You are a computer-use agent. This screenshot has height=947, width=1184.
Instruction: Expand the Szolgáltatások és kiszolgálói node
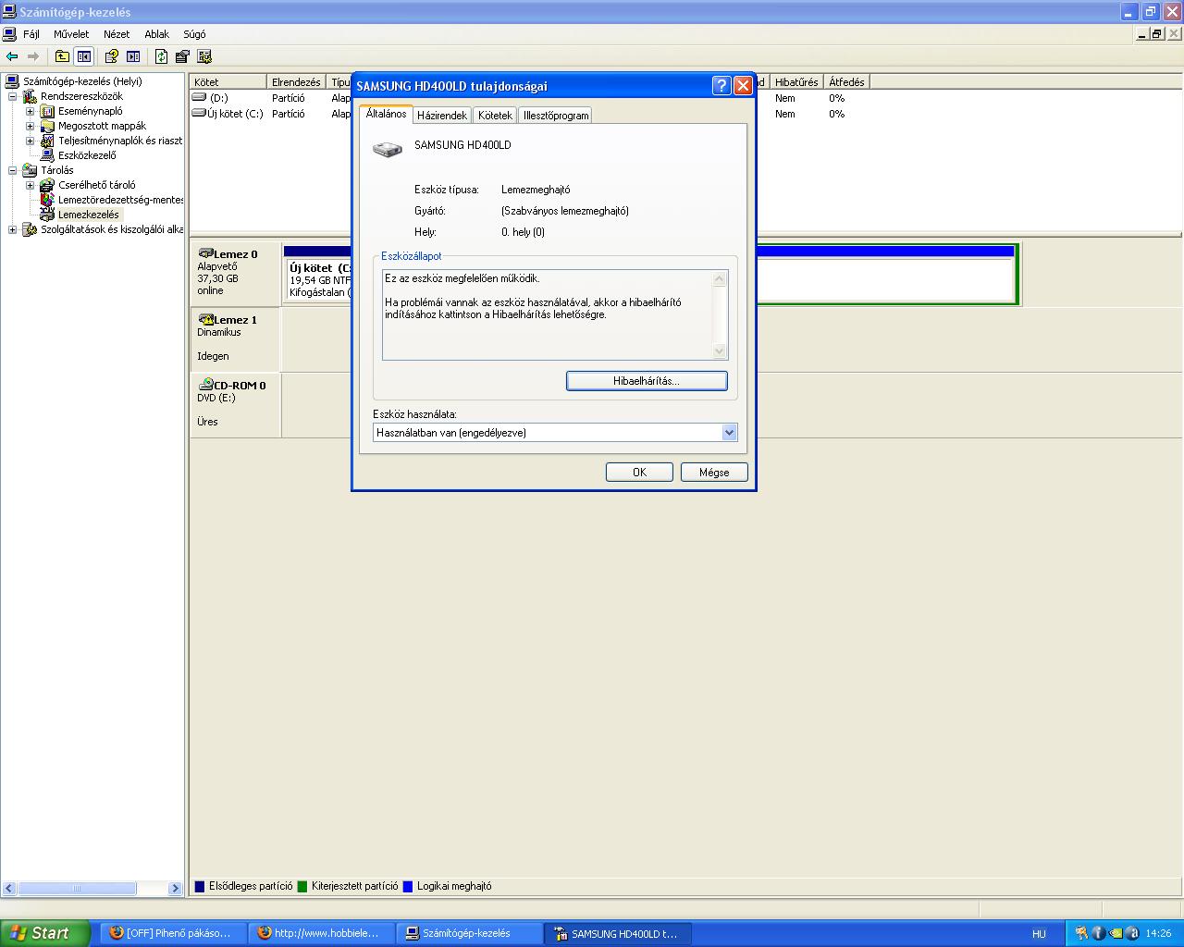pos(12,229)
